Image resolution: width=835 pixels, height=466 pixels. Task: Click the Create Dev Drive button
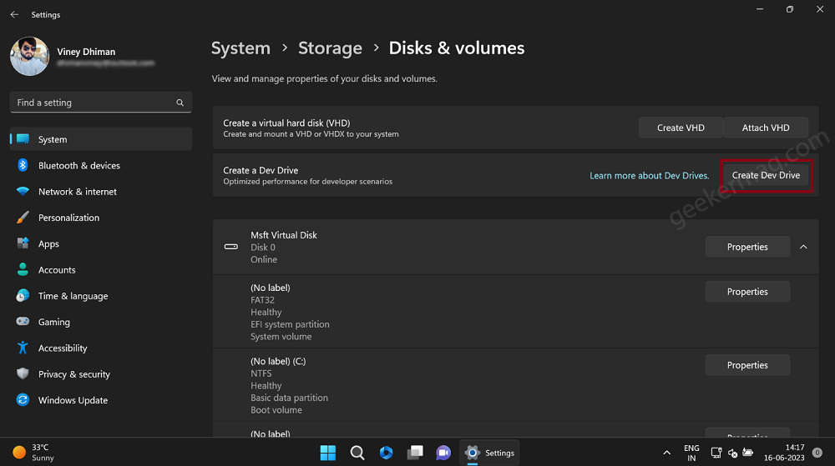click(766, 175)
